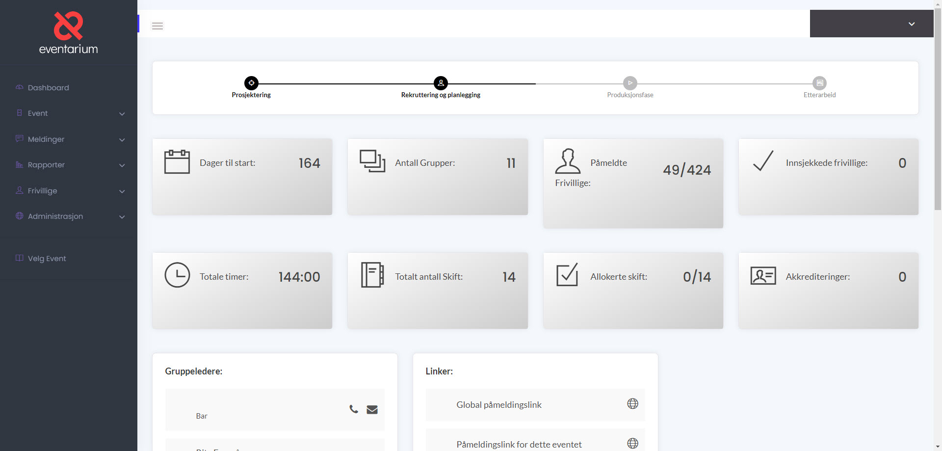Go to Dashboard in the sidebar
The width and height of the screenshot is (942, 451).
point(48,88)
